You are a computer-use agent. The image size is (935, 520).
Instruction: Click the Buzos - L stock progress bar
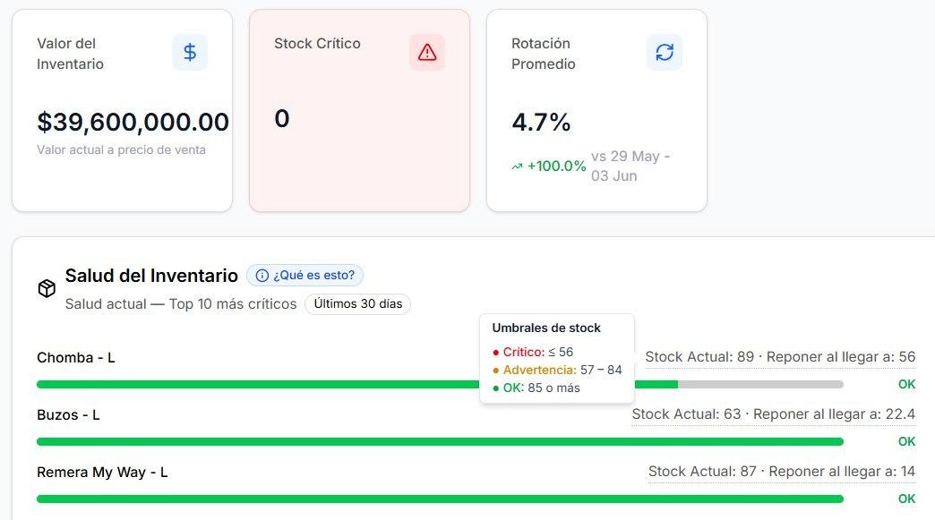[440, 441]
